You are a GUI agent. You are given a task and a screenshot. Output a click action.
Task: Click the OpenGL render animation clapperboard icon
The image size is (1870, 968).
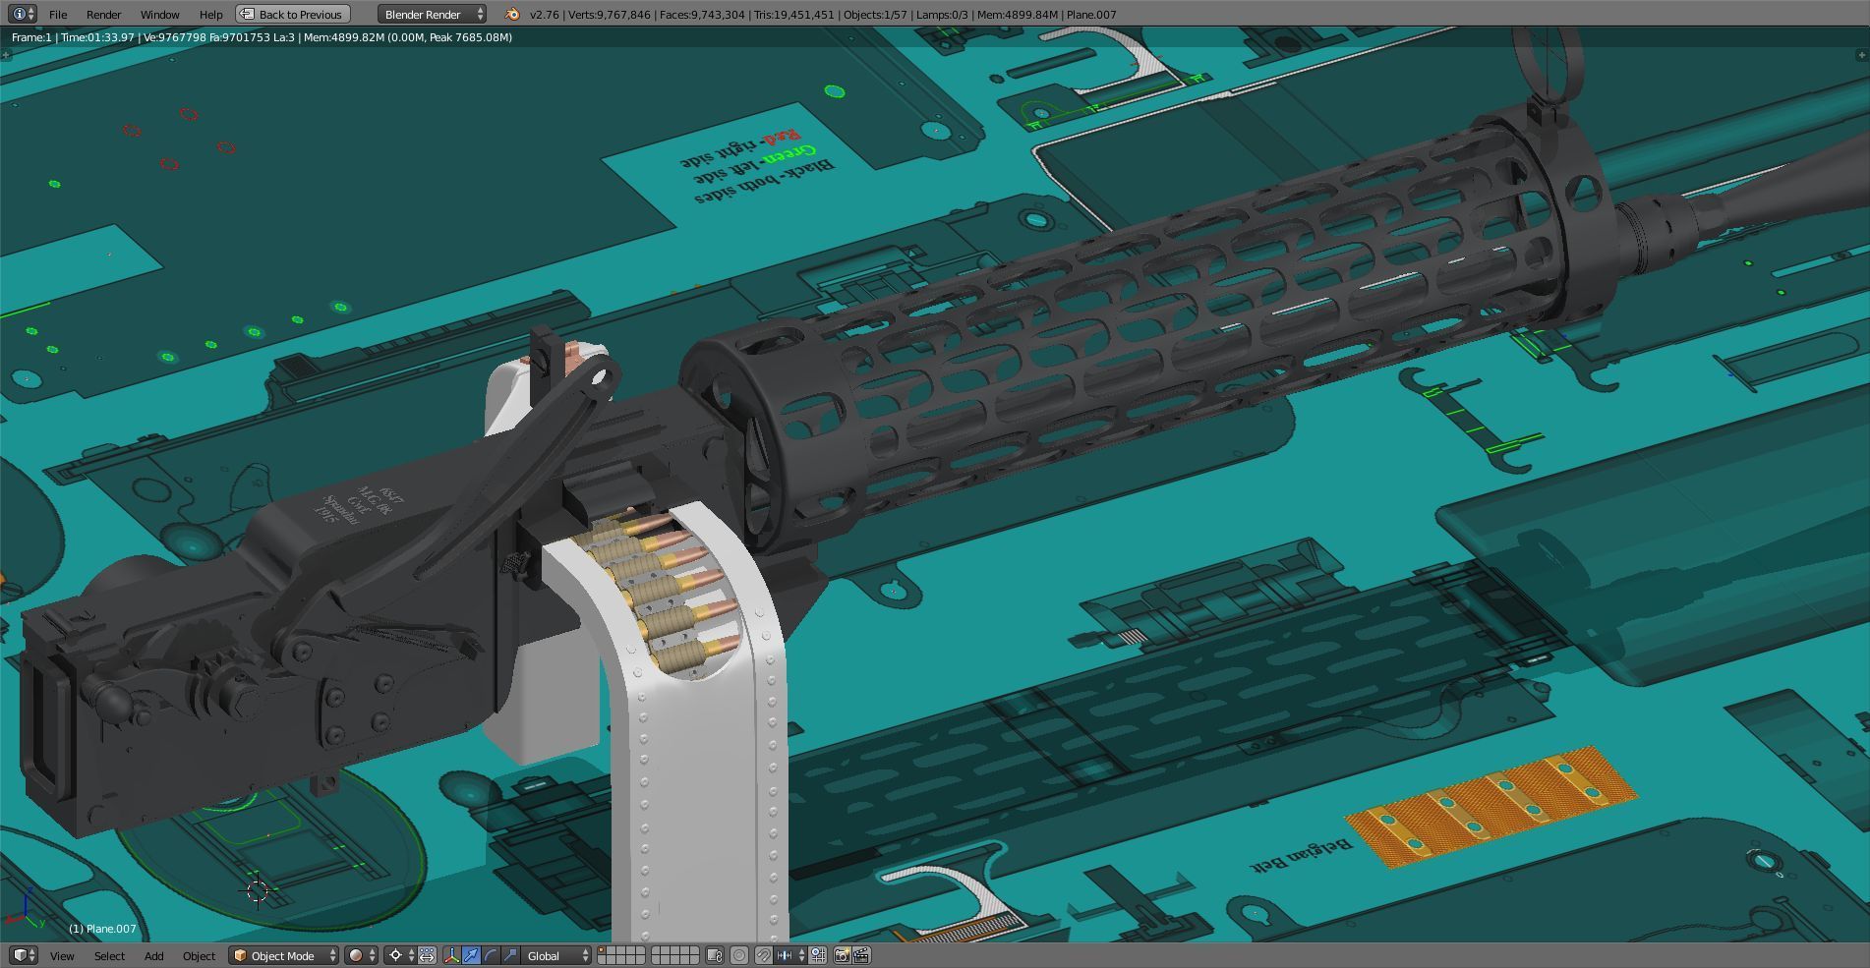click(x=863, y=954)
